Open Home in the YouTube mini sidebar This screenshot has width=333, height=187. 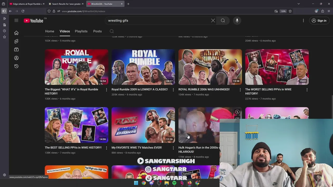[16, 33]
